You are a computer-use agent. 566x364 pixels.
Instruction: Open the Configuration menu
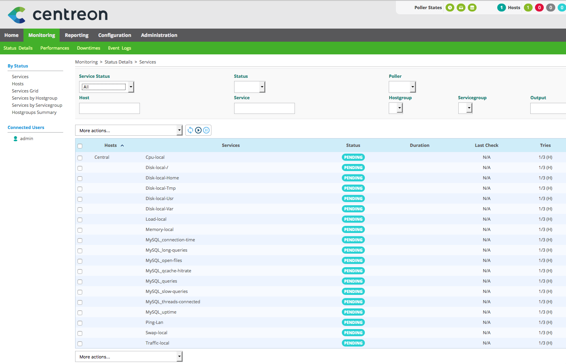tap(114, 35)
